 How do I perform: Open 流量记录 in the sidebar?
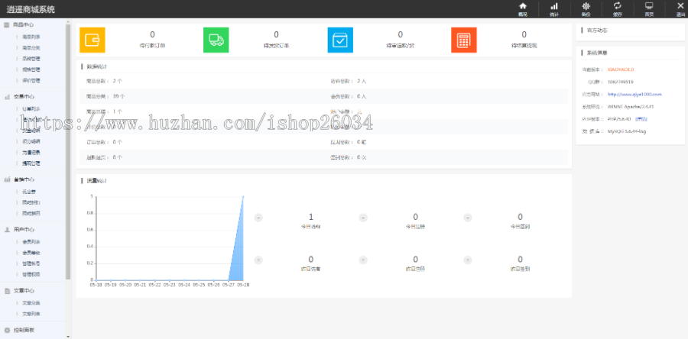coord(31,153)
